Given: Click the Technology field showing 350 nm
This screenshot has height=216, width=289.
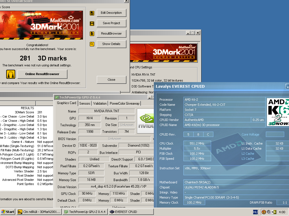Looking at the screenshot, I should (x=90, y=125).
